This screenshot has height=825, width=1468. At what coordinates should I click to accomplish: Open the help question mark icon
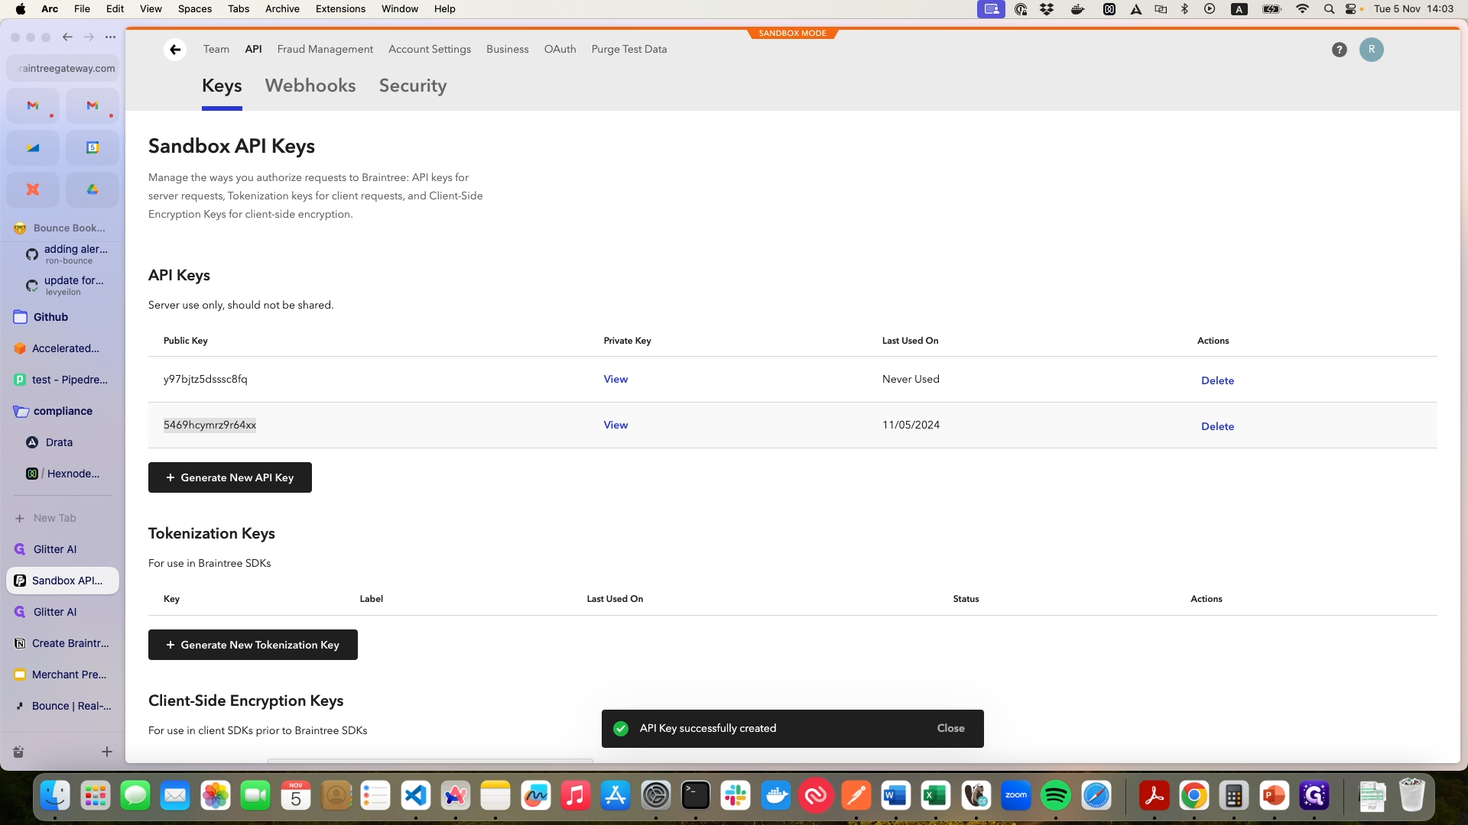[x=1339, y=50]
